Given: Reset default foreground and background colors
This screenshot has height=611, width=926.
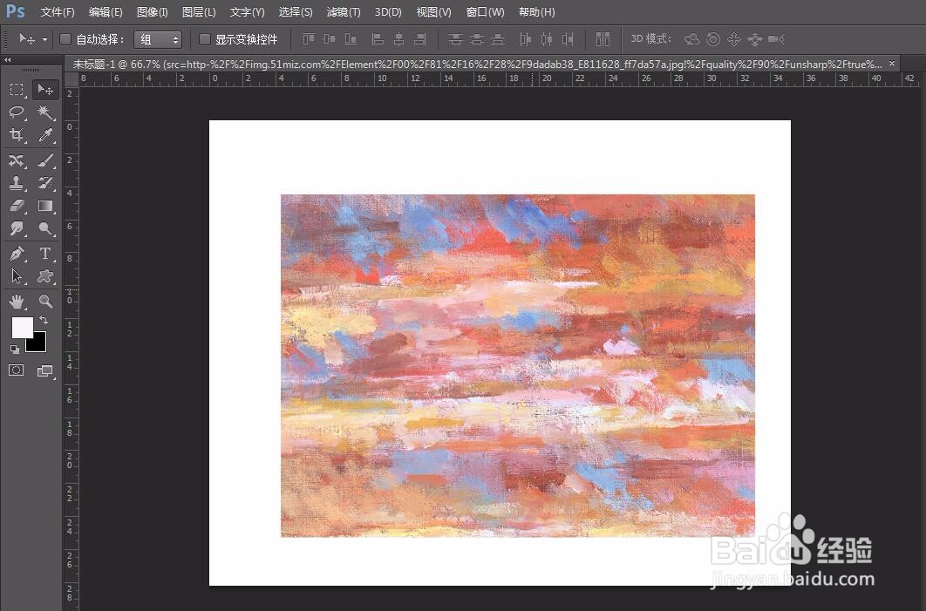Looking at the screenshot, I should [15, 350].
